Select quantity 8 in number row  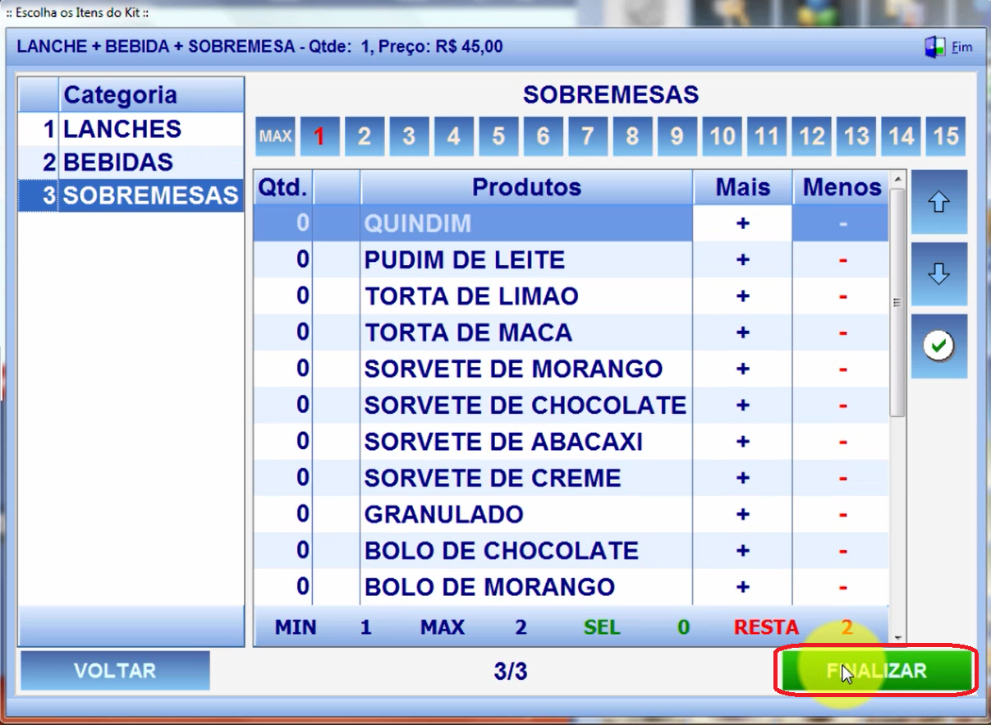point(632,136)
